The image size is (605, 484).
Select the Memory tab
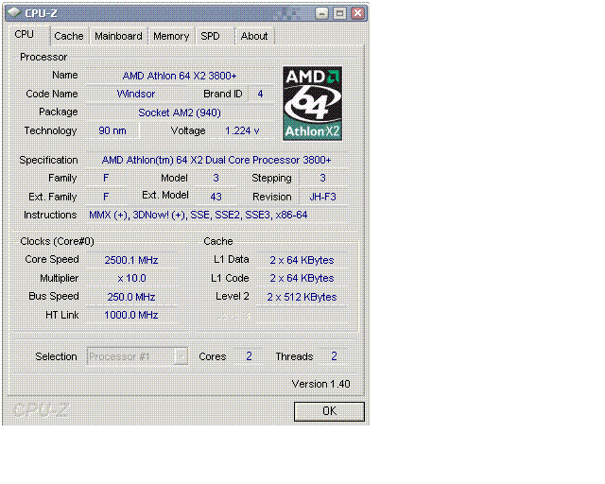click(171, 36)
